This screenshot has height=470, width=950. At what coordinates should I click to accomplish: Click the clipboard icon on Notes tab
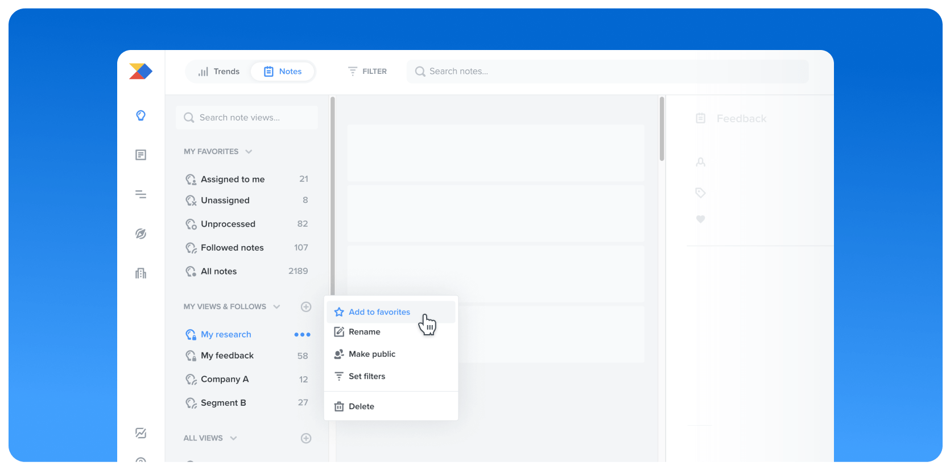tap(269, 72)
